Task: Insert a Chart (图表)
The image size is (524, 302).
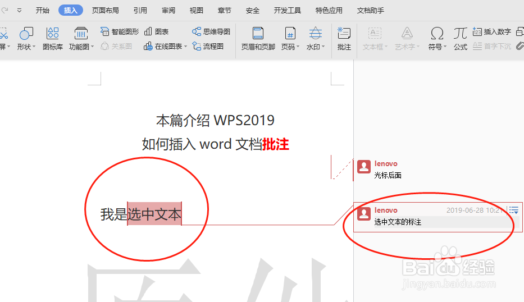Action: point(156,32)
